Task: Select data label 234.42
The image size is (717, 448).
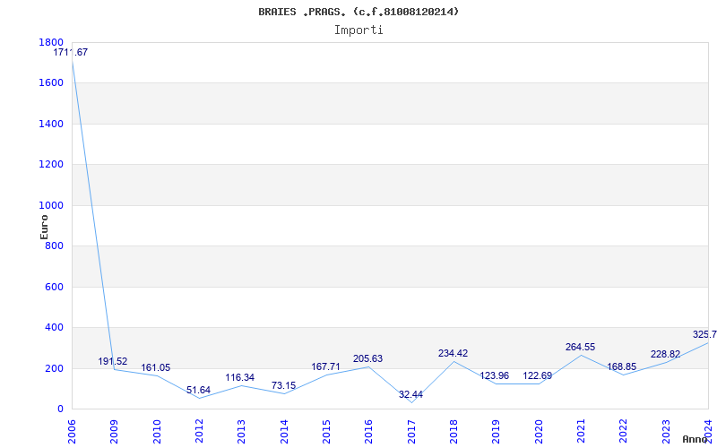Action: coord(453,353)
